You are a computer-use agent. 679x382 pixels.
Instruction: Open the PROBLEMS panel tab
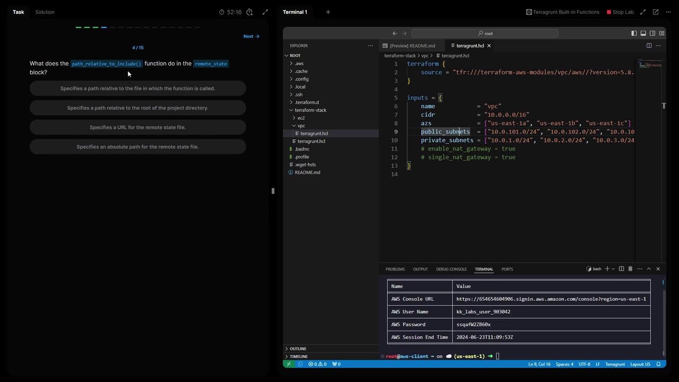pos(395,269)
